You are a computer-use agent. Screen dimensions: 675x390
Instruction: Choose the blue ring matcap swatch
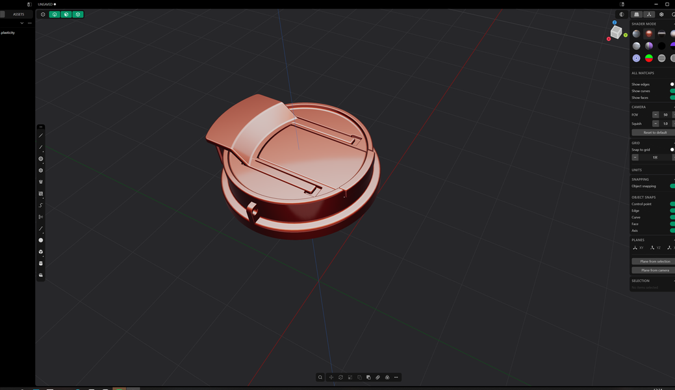[x=637, y=58]
